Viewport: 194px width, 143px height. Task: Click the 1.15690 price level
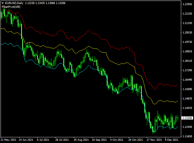click(x=187, y=89)
